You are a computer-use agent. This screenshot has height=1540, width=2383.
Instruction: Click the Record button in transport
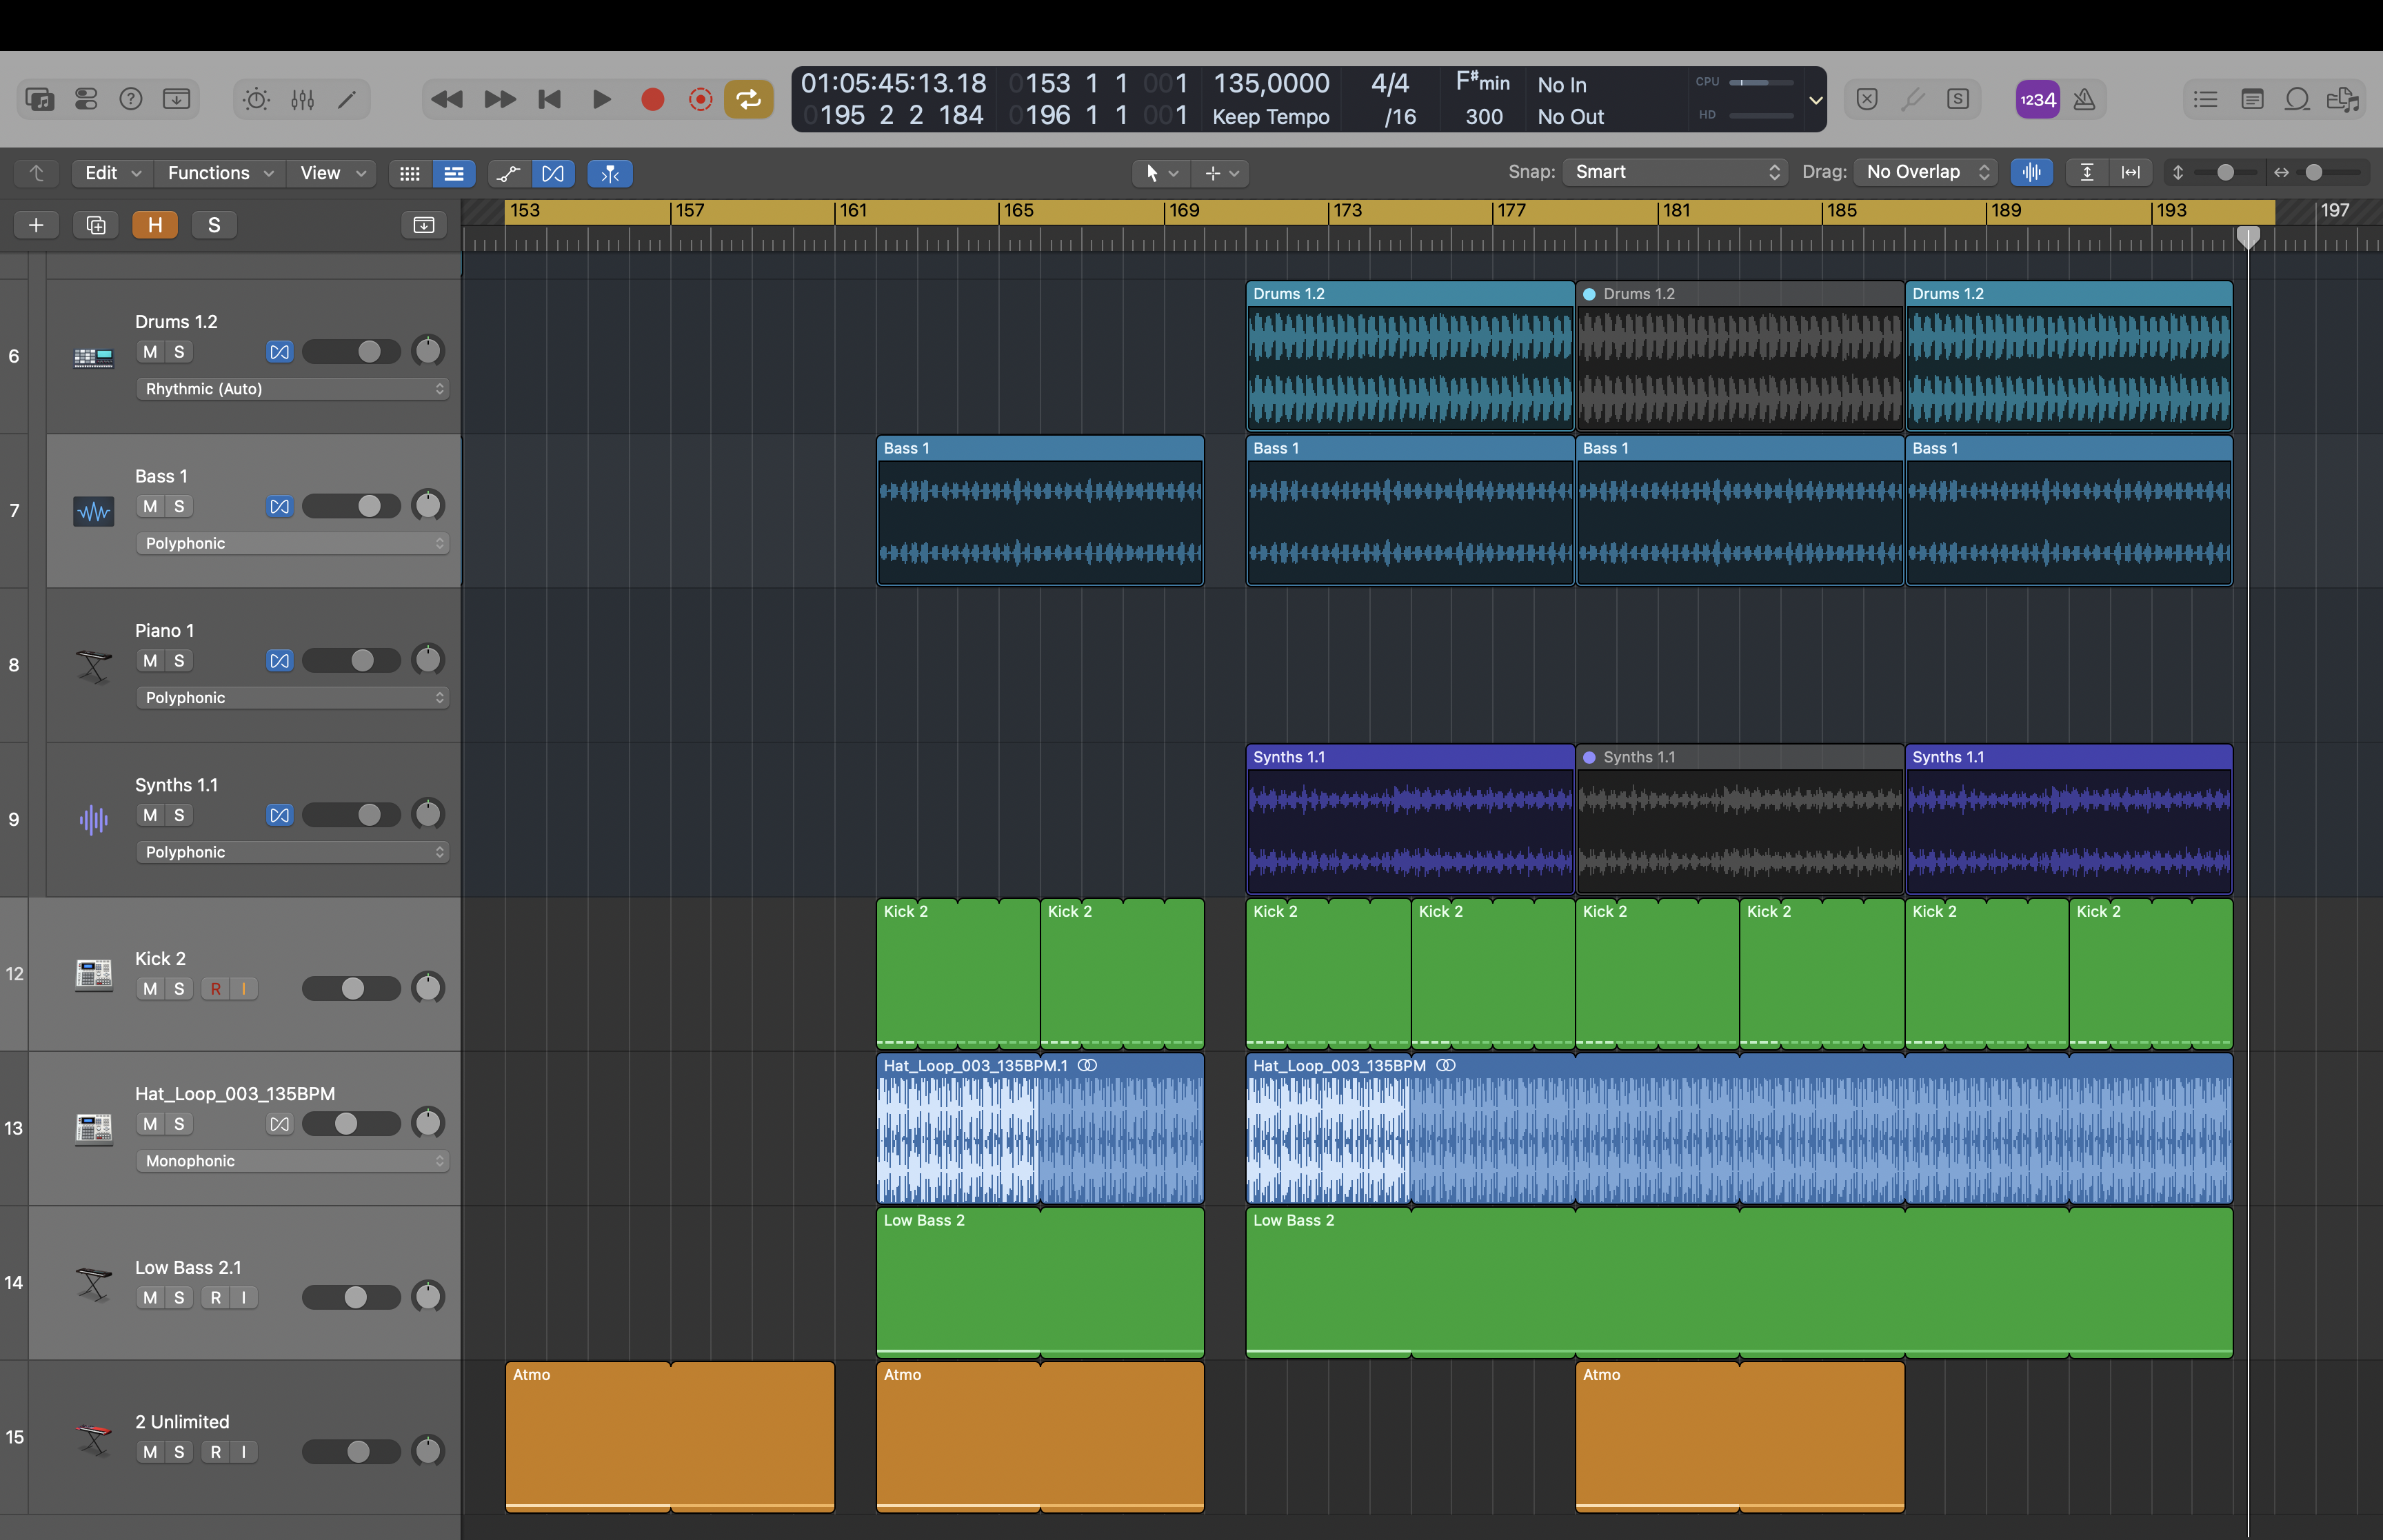coord(652,99)
